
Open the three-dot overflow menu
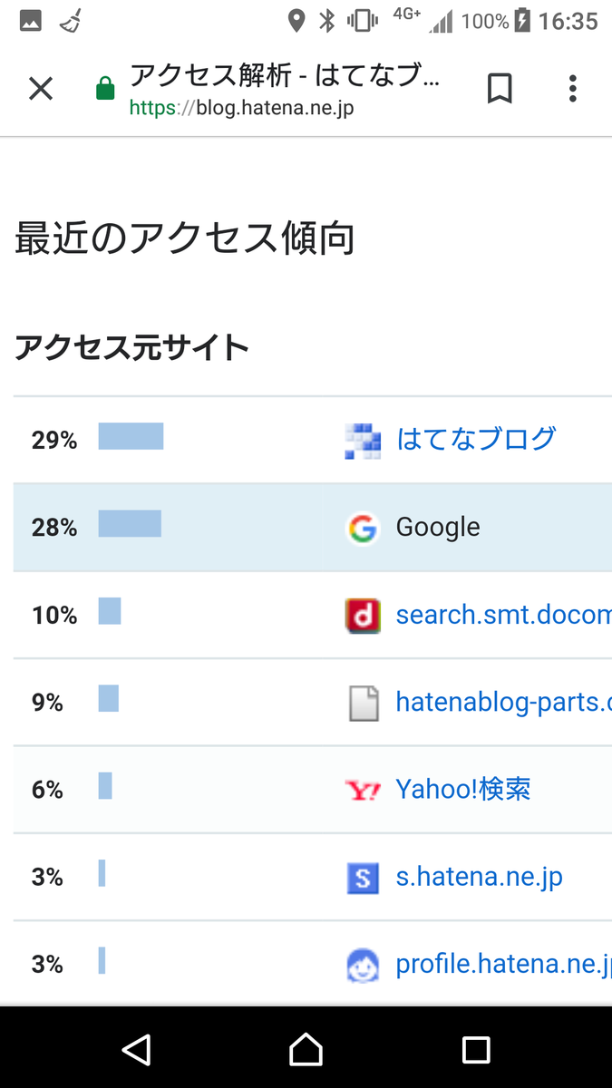[x=572, y=89]
